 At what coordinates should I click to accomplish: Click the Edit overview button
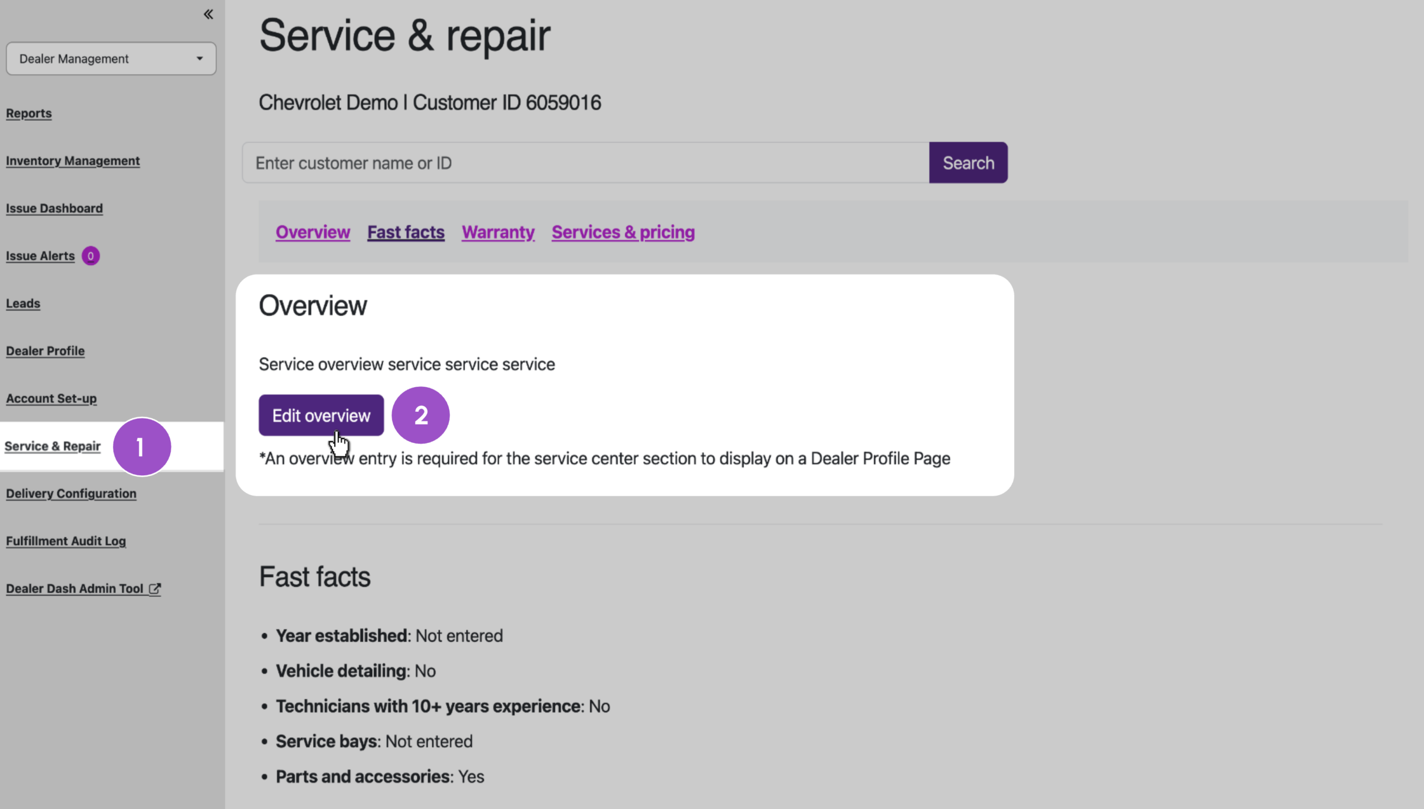321,415
